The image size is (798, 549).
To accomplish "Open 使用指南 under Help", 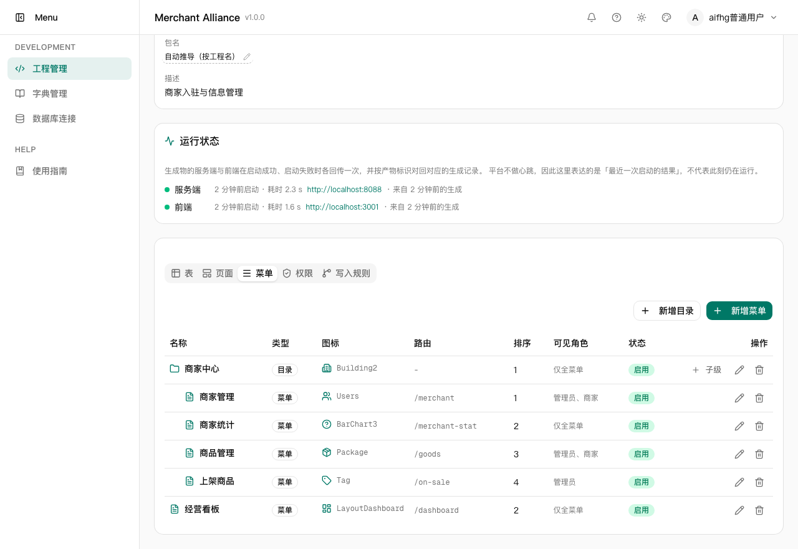I will click(x=69, y=171).
